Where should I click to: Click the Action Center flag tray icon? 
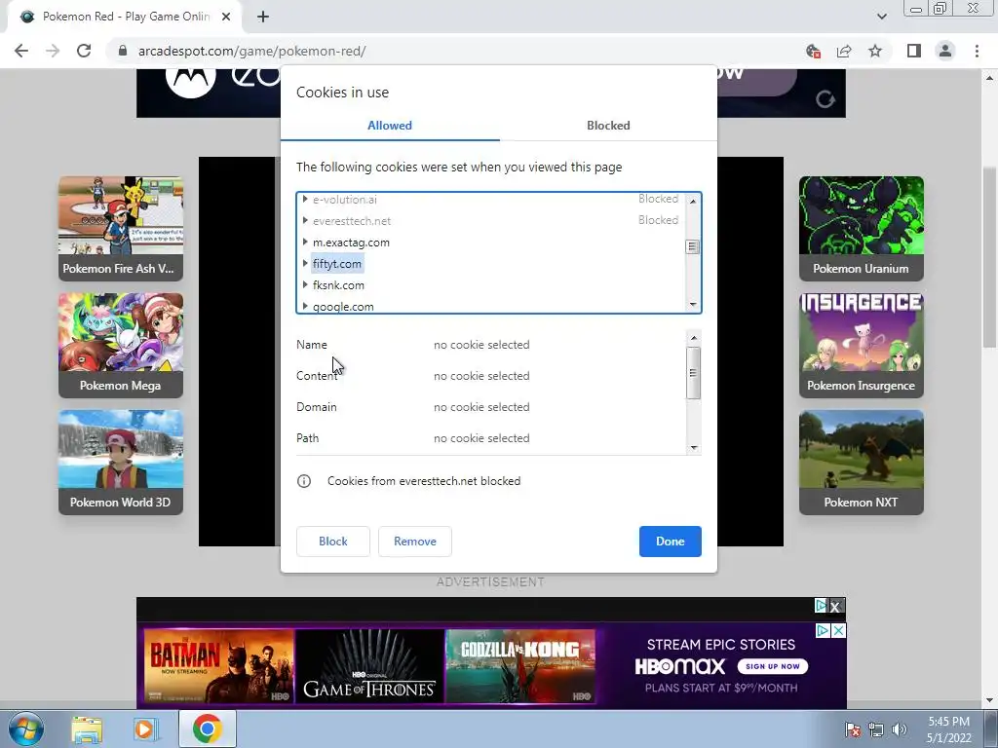coord(853,729)
